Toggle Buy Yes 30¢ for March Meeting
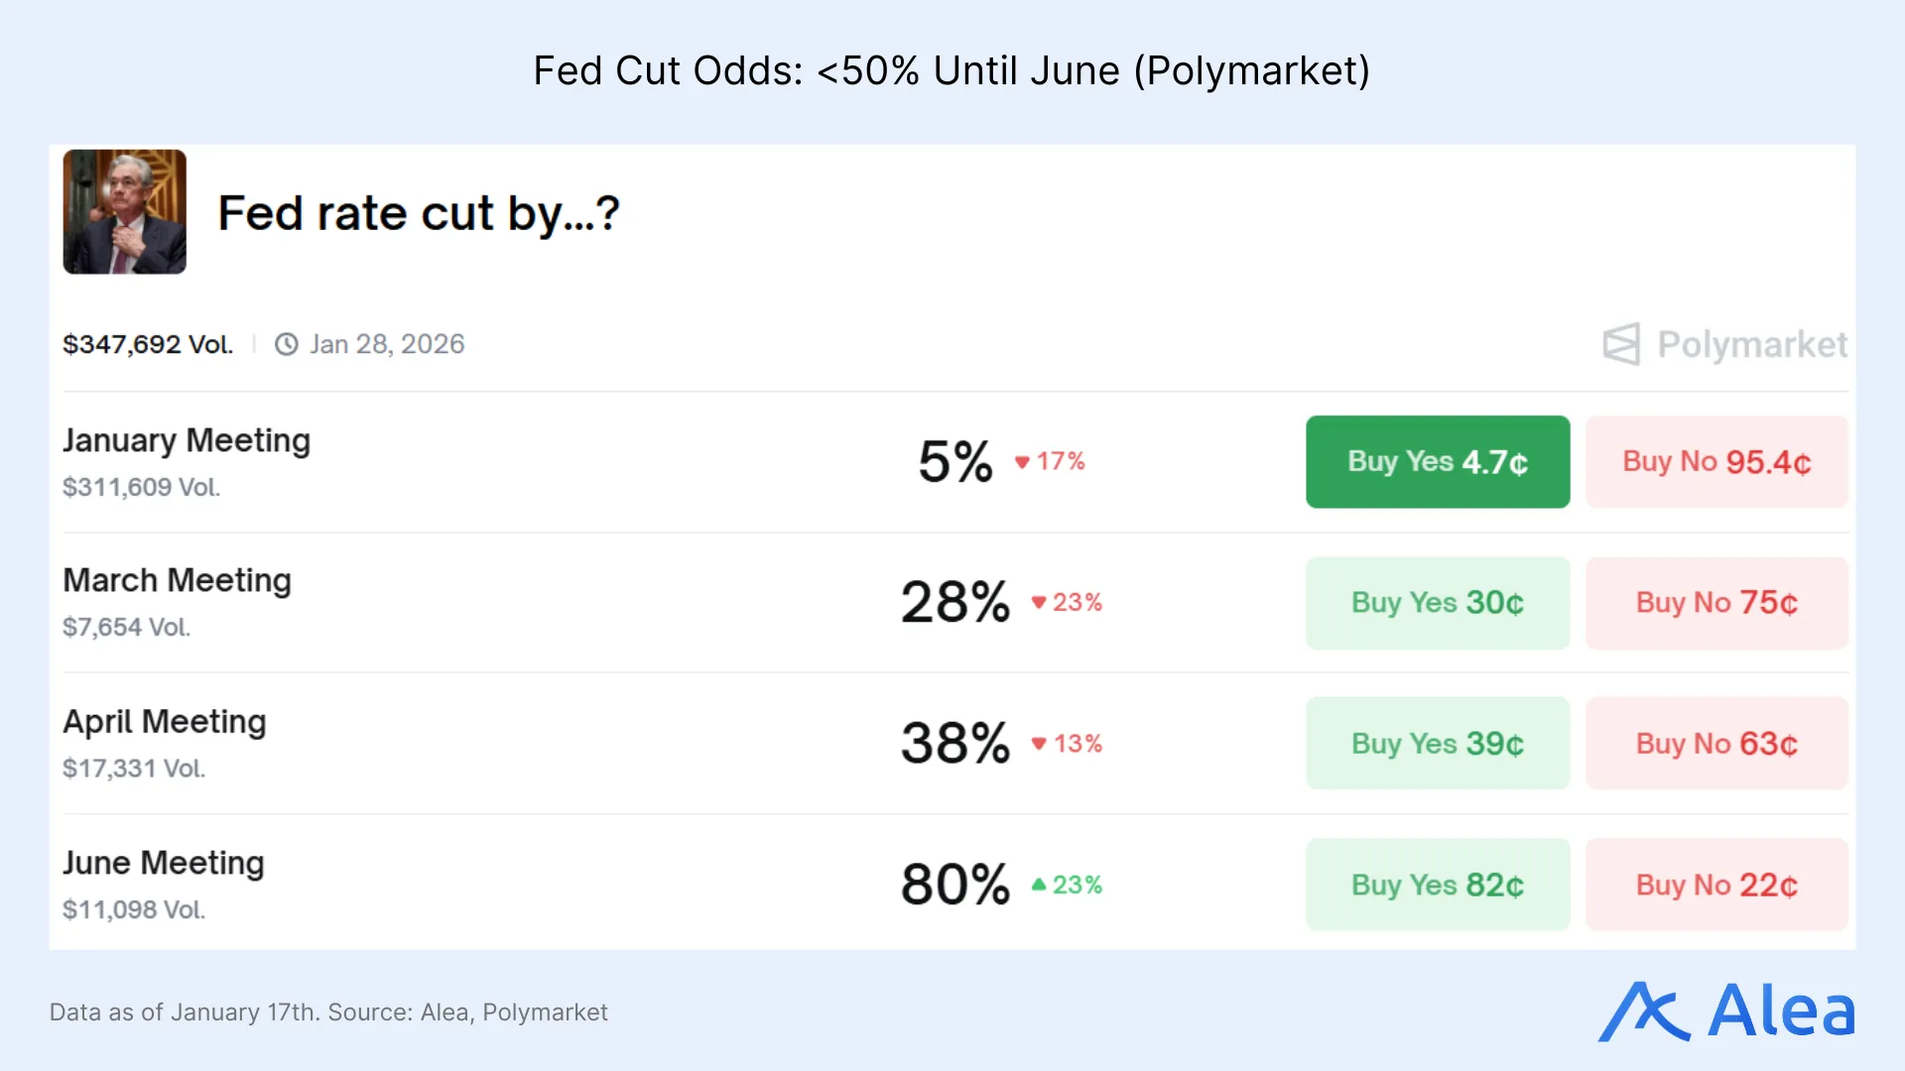Screen dimensions: 1905x1071 click(x=1437, y=602)
